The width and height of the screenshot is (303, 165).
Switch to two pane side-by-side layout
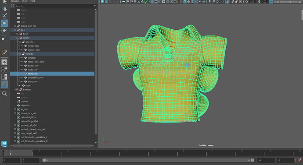click(x=4, y=77)
